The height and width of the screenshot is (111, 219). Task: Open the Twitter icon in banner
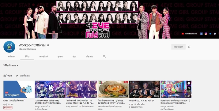coord(210,34)
